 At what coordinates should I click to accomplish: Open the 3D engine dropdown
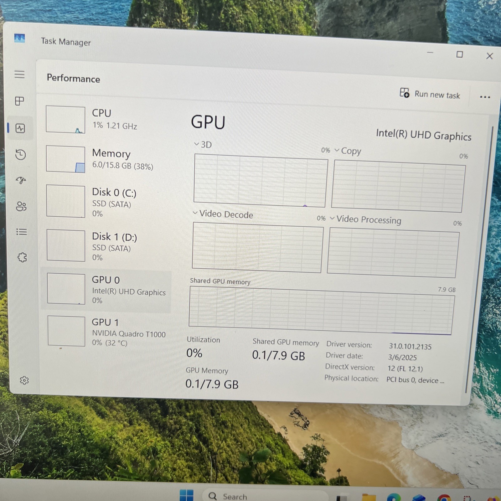point(203,144)
